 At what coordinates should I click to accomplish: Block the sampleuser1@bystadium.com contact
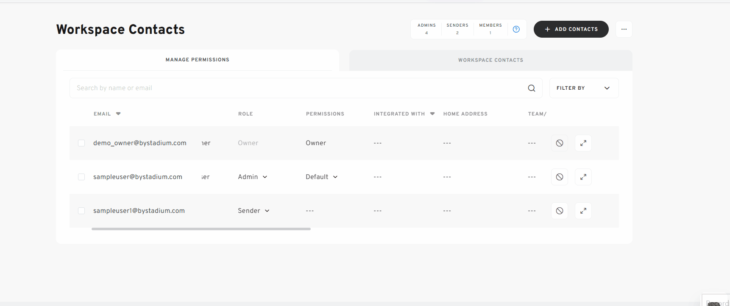pos(560,211)
